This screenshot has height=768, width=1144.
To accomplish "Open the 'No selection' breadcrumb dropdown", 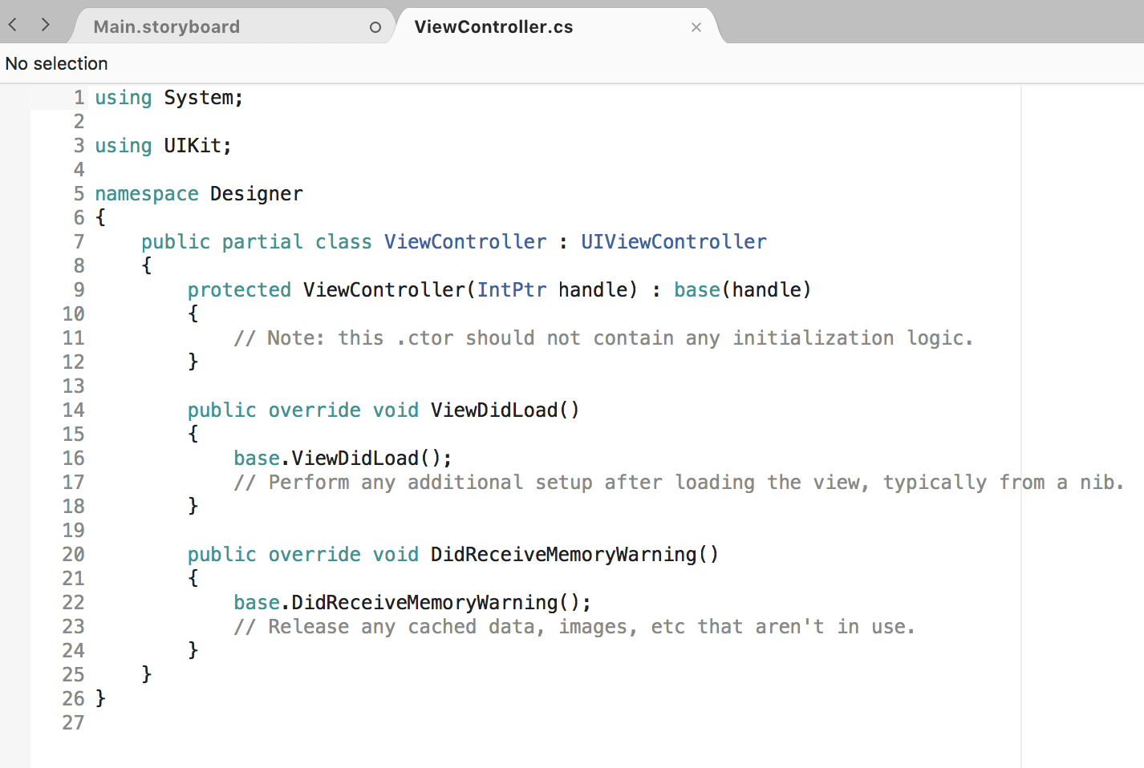I will [56, 63].
